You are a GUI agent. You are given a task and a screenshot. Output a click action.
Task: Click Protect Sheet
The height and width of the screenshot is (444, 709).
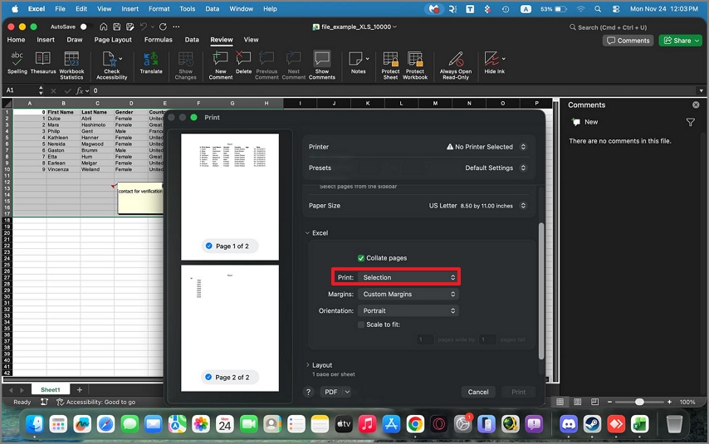(x=390, y=65)
